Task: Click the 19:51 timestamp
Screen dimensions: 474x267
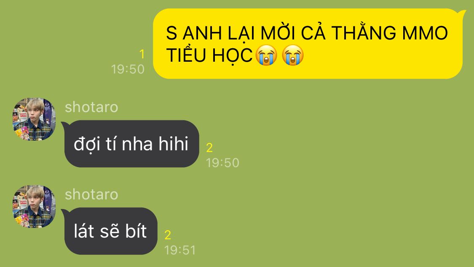Action: tap(180, 250)
